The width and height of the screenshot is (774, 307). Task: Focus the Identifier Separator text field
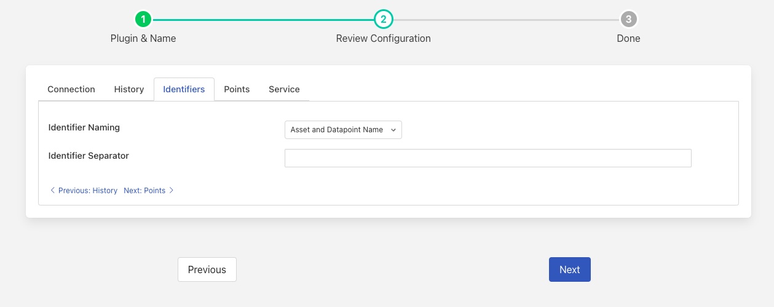[488, 158]
